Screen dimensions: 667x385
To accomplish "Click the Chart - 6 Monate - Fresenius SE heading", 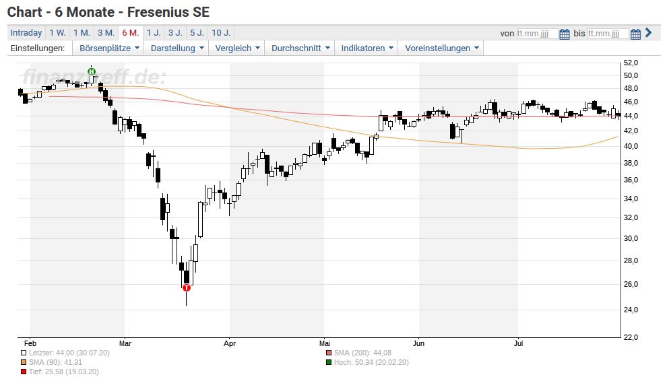I will pos(108,12).
